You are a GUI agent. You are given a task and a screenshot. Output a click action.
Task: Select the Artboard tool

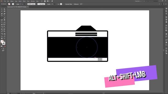2,36
